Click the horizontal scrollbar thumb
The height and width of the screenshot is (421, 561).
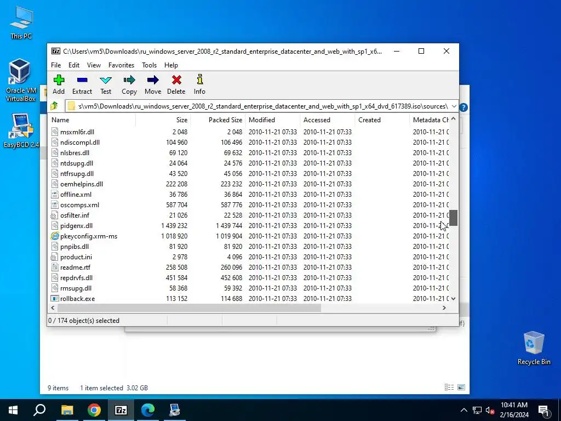[x=189, y=308]
